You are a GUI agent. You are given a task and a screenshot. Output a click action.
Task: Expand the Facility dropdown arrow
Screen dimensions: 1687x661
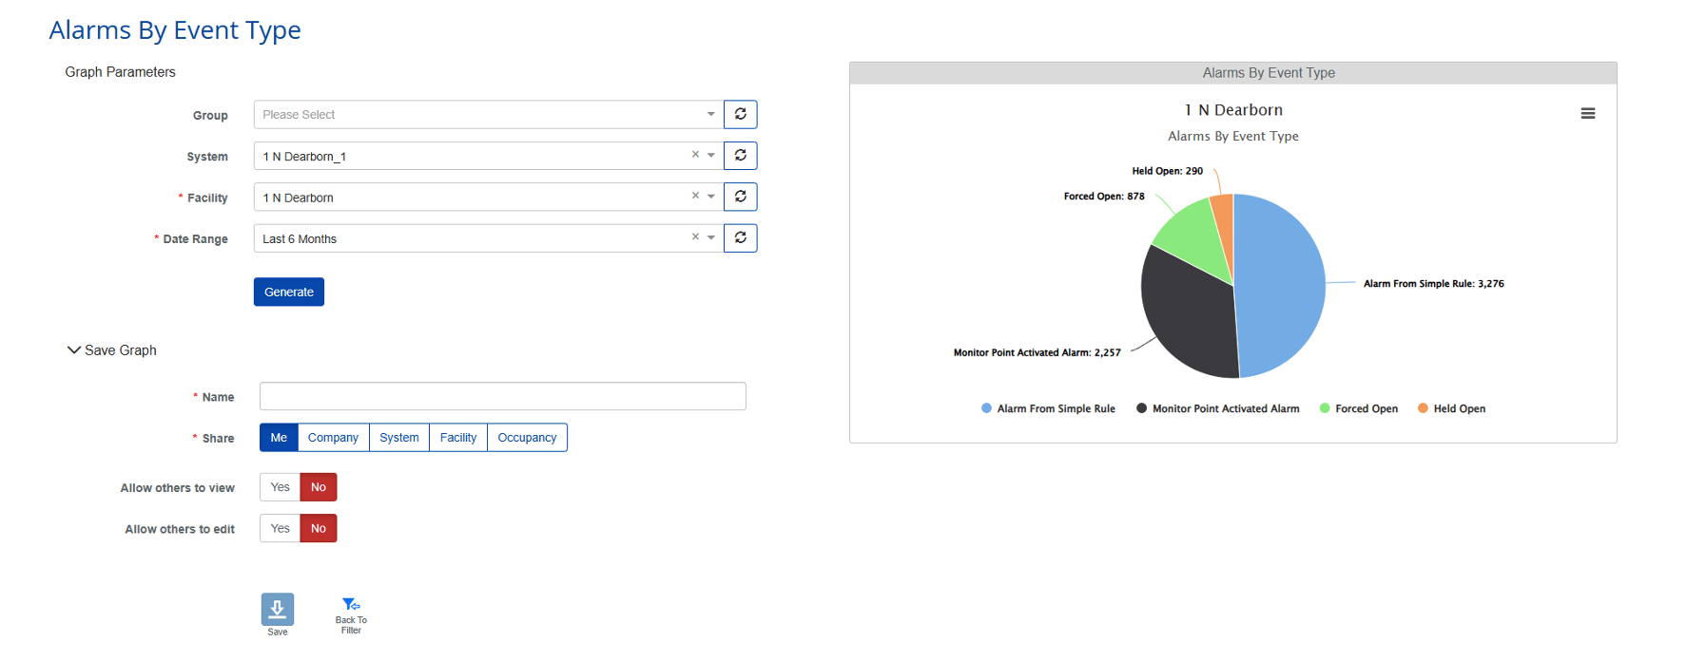point(711,197)
